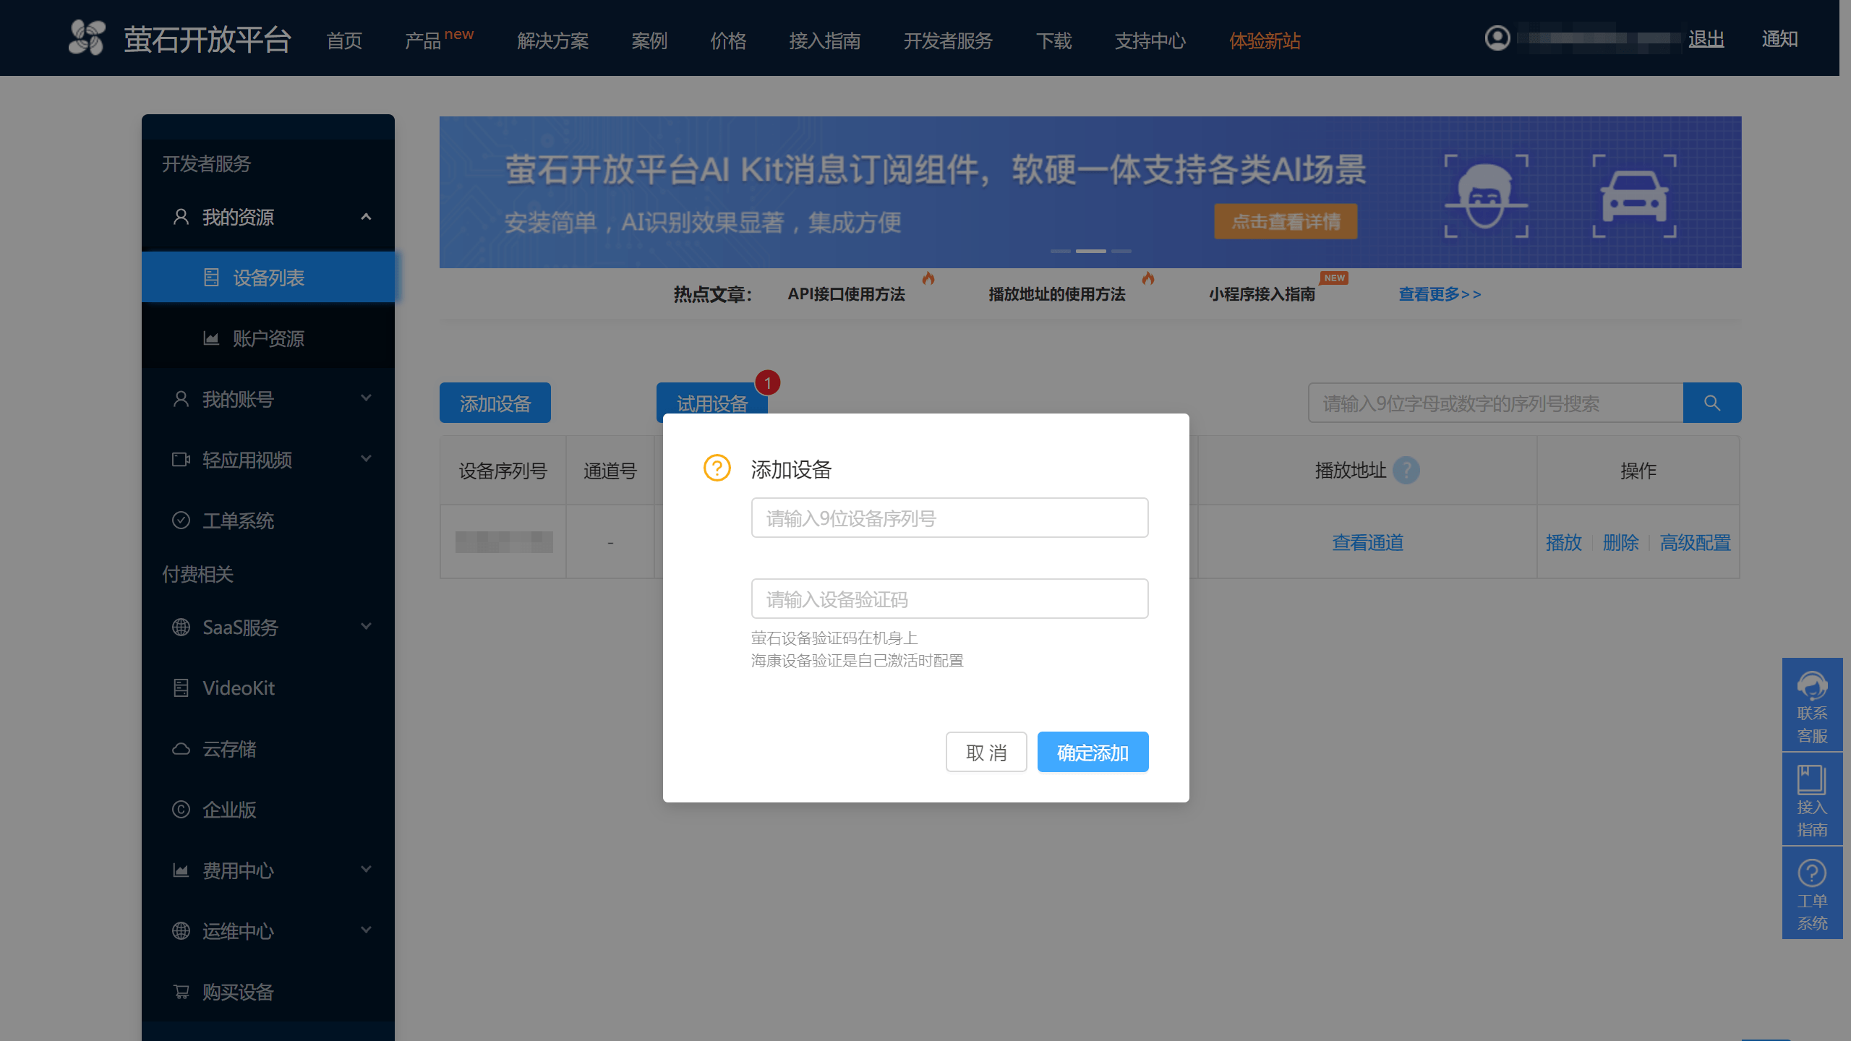Confirm with the 确定添加 button
The image size is (1851, 1041).
click(1093, 752)
